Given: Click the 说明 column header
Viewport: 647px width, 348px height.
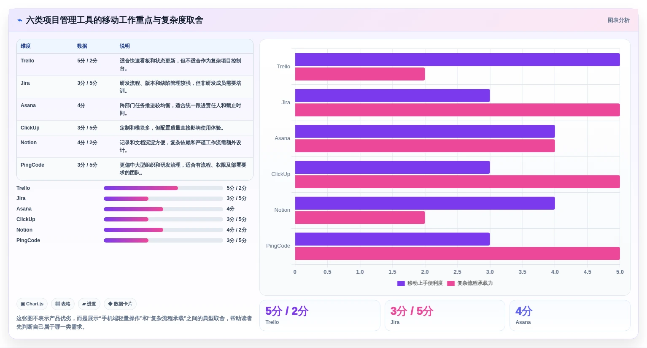Looking at the screenshot, I should tap(124, 46).
